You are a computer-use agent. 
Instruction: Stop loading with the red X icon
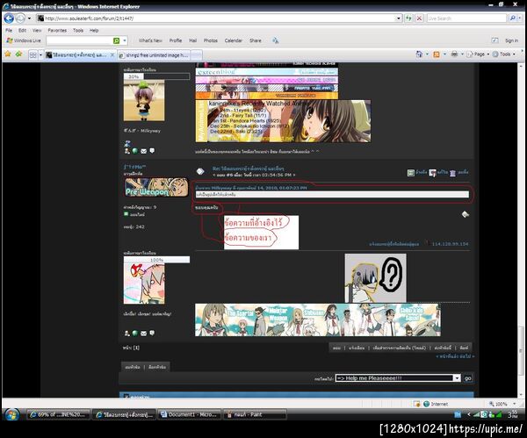[419, 18]
